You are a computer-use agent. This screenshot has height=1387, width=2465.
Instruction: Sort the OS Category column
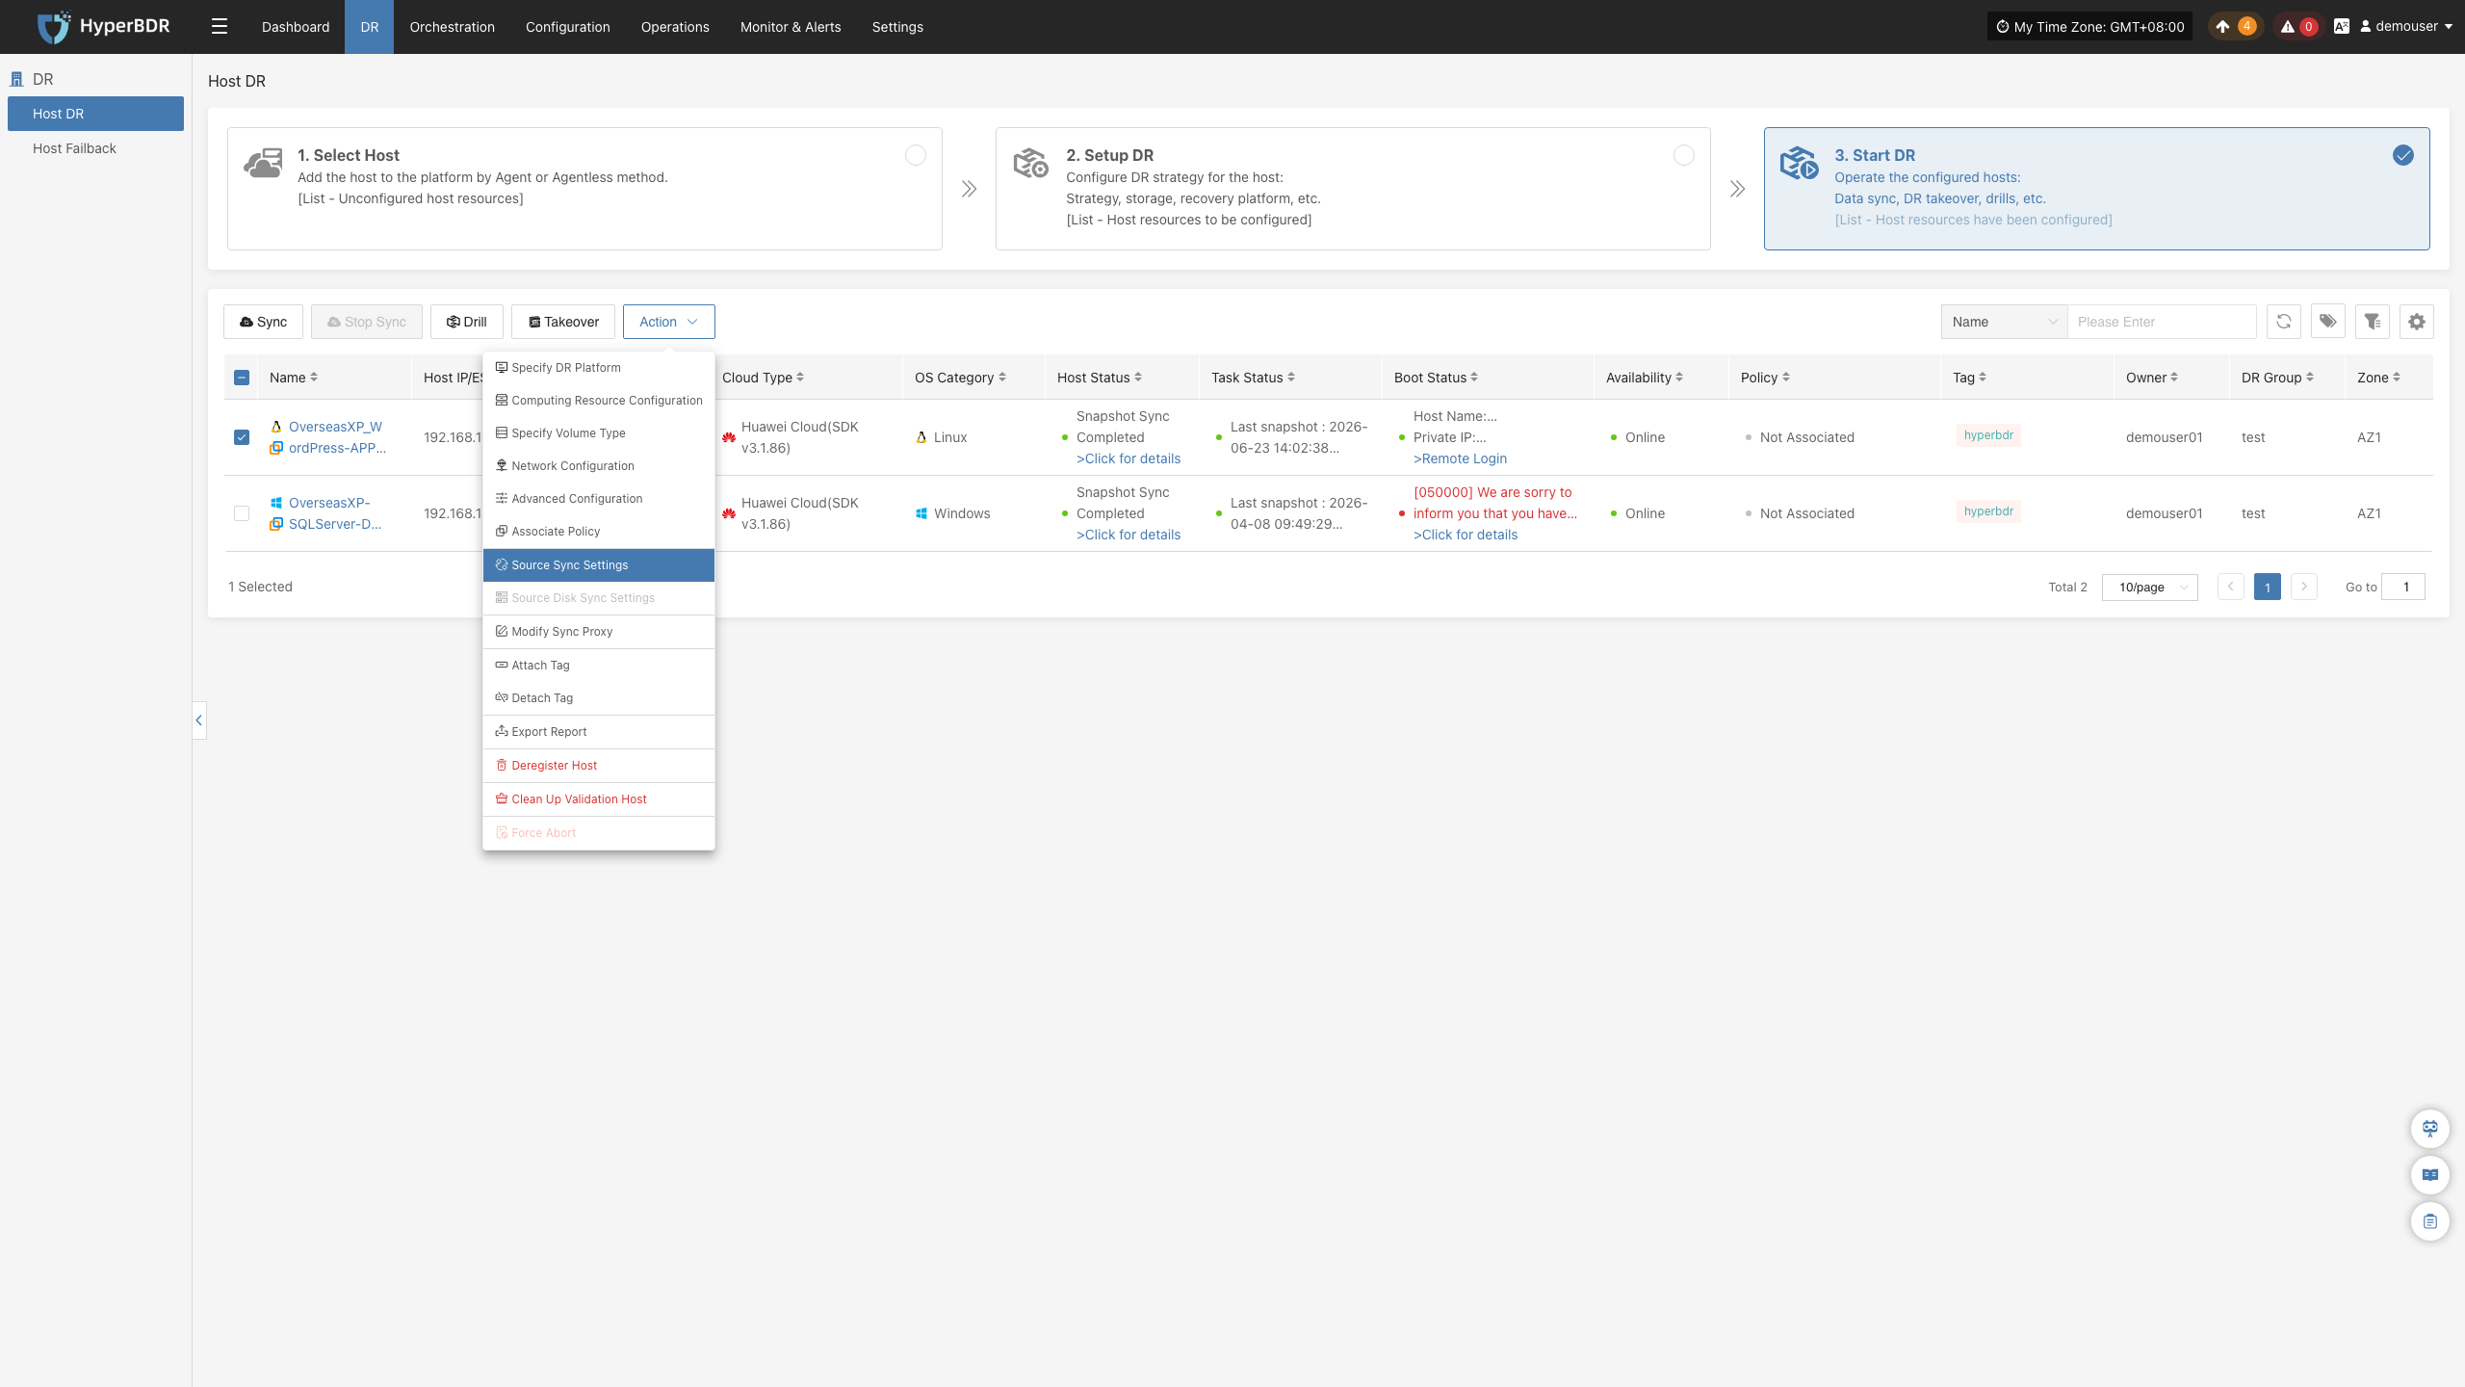[1002, 378]
